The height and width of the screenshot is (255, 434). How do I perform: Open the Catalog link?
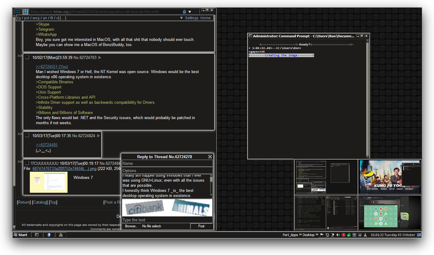click(x=40, y=202)
